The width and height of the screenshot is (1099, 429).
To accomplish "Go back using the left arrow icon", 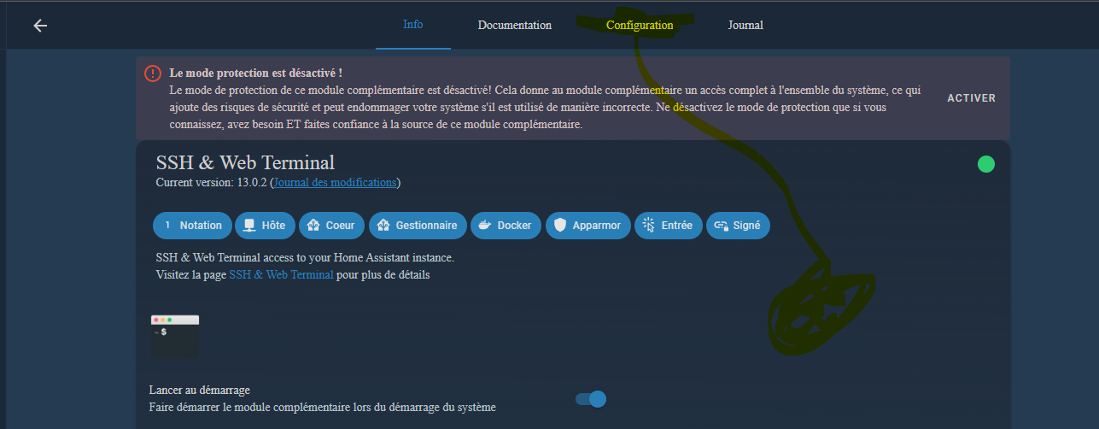I will (x=40, y=26).
